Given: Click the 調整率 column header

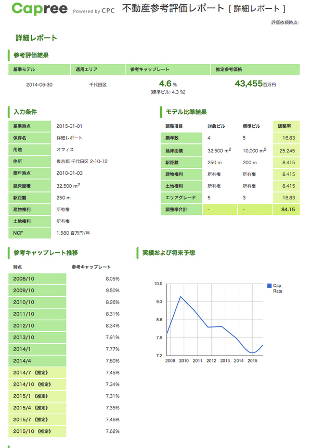Looking at the screenshot, I should pyautogui.click(x=287, y=126).
